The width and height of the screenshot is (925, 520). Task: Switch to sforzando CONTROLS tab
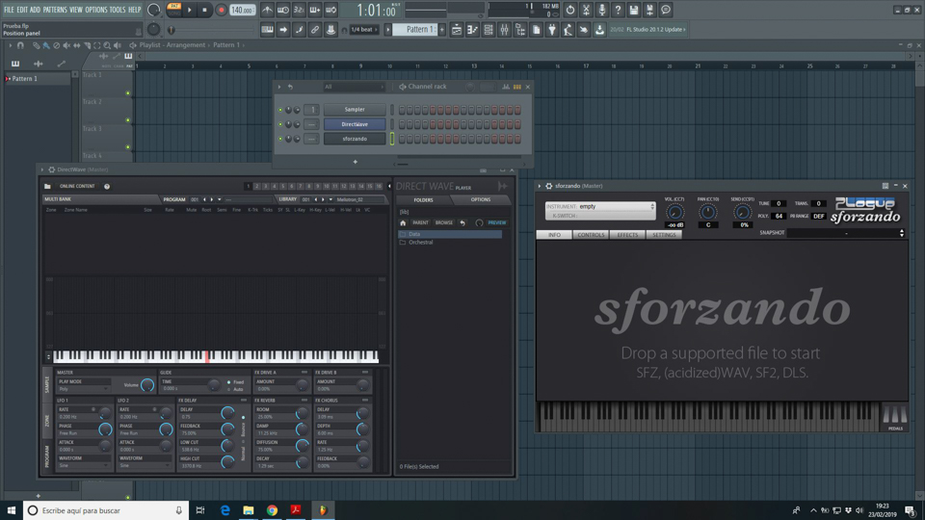[x=591, y=235]
